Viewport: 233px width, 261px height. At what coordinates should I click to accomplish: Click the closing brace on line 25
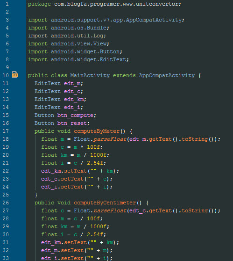(36, 195)
